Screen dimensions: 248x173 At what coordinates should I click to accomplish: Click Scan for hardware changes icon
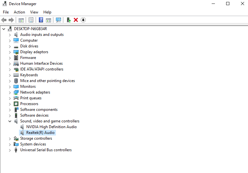tap(58, 20)
